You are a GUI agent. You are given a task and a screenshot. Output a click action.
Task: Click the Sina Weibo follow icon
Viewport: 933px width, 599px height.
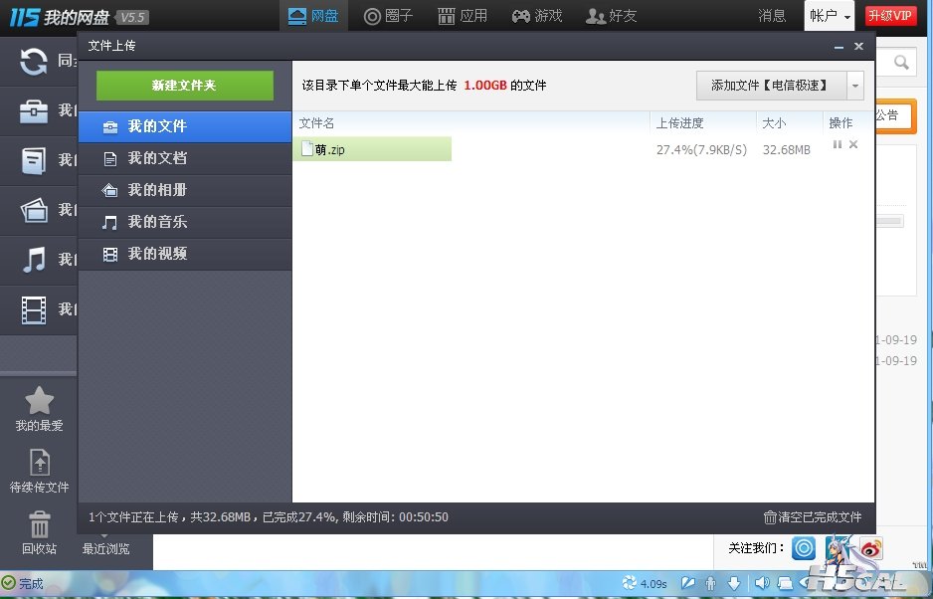871,547
